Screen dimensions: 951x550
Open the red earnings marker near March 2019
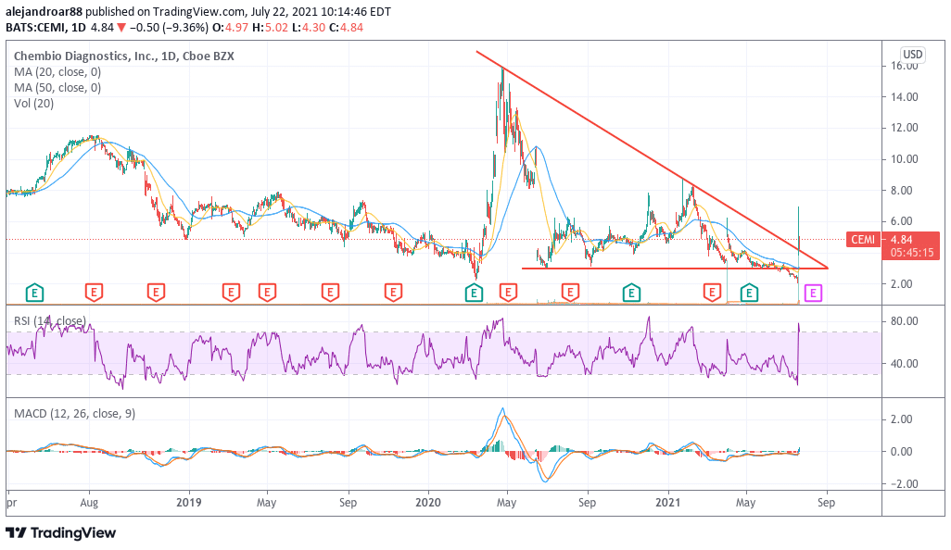(x=231, y=294)
